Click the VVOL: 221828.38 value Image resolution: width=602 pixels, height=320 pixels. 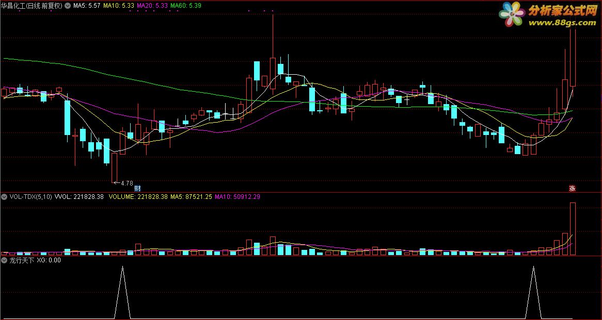[80, 197]
